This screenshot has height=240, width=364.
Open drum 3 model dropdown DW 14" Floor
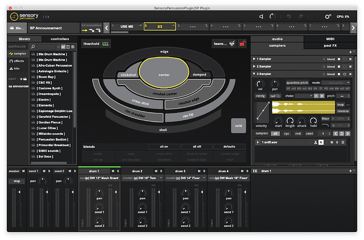point(186,178)
